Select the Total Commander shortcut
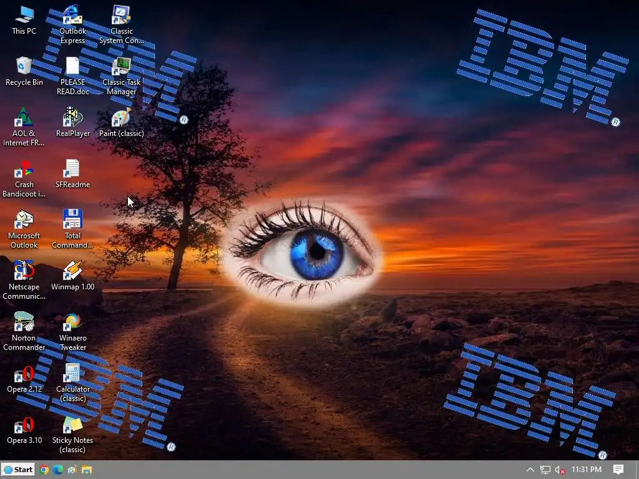 (x=72, y=230)
